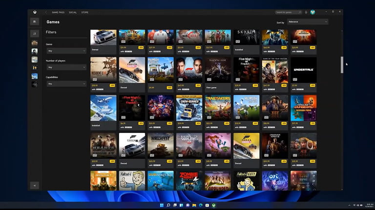Viewport: 375px width, 210px height.
Task: Open Task View on the taskbar
Action: coord(175,205)
